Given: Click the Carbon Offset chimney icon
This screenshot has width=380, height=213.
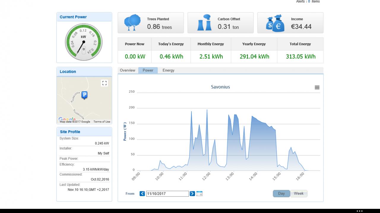Looking at the screenshot, I should [x=204, y=23].
